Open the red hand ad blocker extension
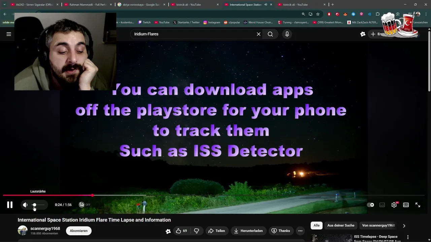 (x=329, y=14)
